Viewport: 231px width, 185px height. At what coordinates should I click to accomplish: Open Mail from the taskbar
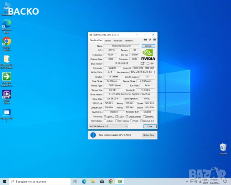(x=102, y=182)
